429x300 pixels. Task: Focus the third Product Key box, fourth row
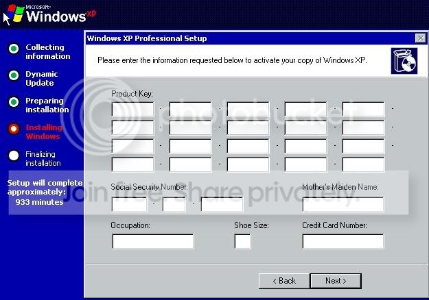[x=248, y=164]
